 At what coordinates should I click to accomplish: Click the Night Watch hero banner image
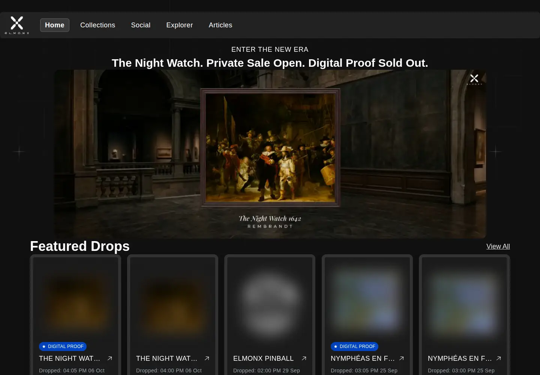pyautogui.click(x=270, y=154)
